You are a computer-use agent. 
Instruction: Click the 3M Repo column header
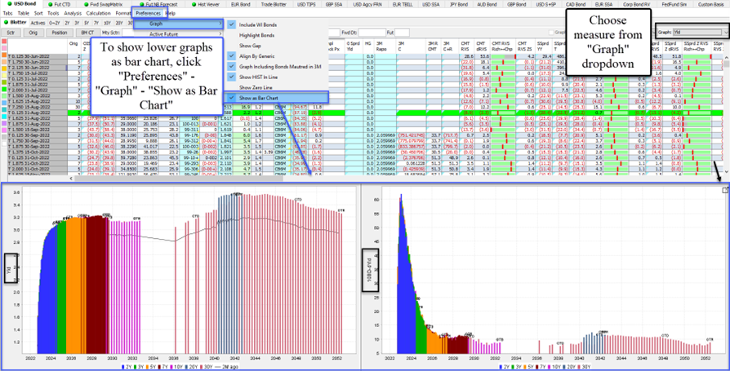[386, 45]
